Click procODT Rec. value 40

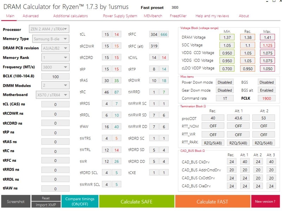(x=213, y=118)
